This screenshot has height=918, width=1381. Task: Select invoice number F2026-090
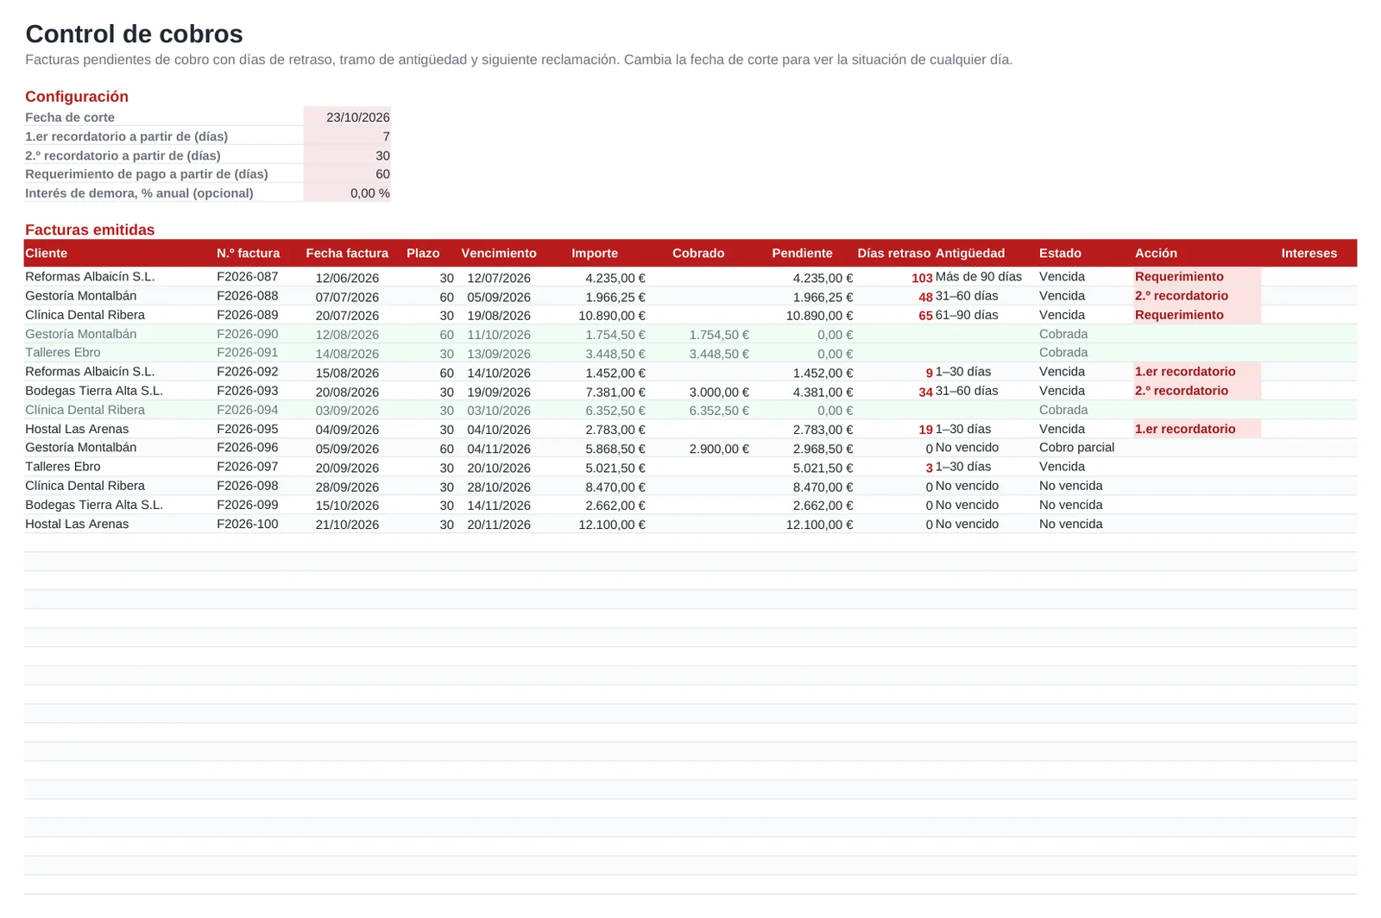click(x=248, y=334)
